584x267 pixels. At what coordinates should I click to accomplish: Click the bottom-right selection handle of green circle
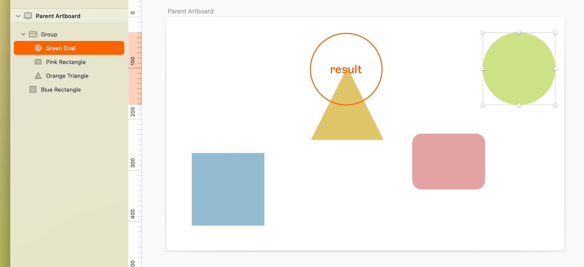tap(555, 105)
